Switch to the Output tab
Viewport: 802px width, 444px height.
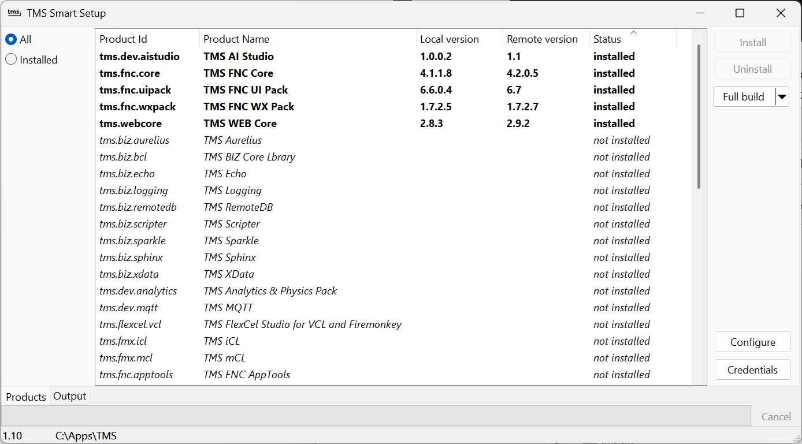coord(70,396)
